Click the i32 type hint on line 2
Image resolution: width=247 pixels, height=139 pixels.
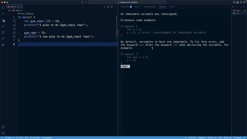click(48, 21)
